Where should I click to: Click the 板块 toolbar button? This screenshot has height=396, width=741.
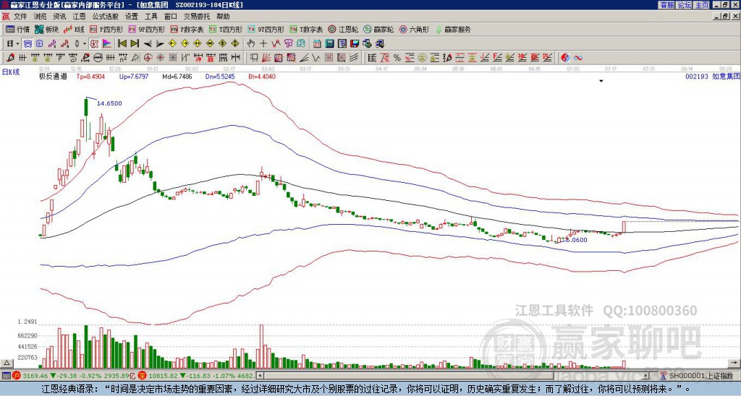[46, 29]
